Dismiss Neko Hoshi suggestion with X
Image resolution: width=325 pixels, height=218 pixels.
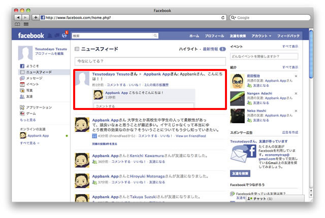296,111
